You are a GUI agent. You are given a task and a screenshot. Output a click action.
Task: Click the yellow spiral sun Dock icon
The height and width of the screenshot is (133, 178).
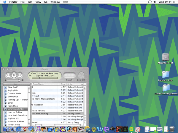[x=94, y=129]
